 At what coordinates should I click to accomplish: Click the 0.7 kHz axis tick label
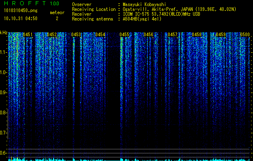tap(3, 133)
